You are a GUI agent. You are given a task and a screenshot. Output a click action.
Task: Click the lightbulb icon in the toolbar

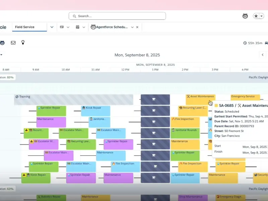(23, 43)
